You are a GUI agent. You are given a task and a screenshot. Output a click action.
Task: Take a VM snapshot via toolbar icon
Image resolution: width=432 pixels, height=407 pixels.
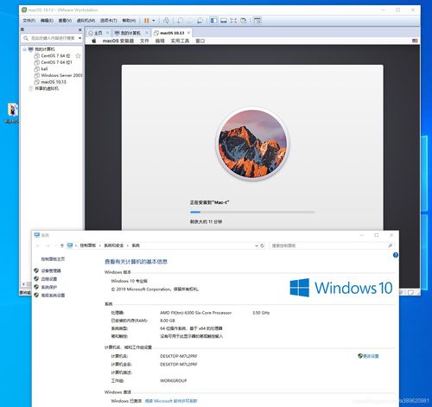[x=181, y=21]
